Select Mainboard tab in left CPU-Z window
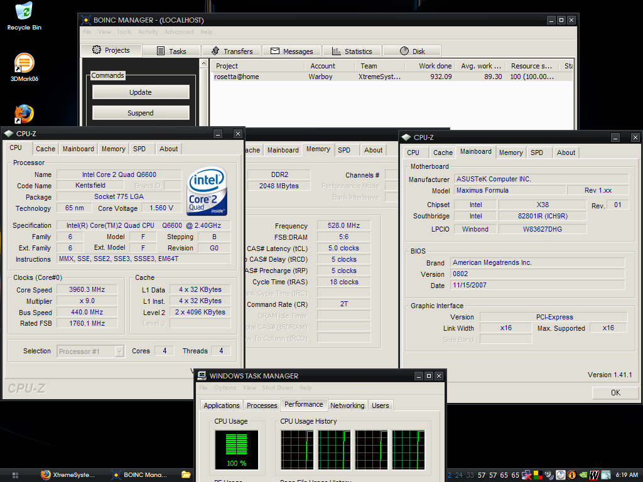The height and width of the screenshot is (482, 643). click(x=78, y=149)
